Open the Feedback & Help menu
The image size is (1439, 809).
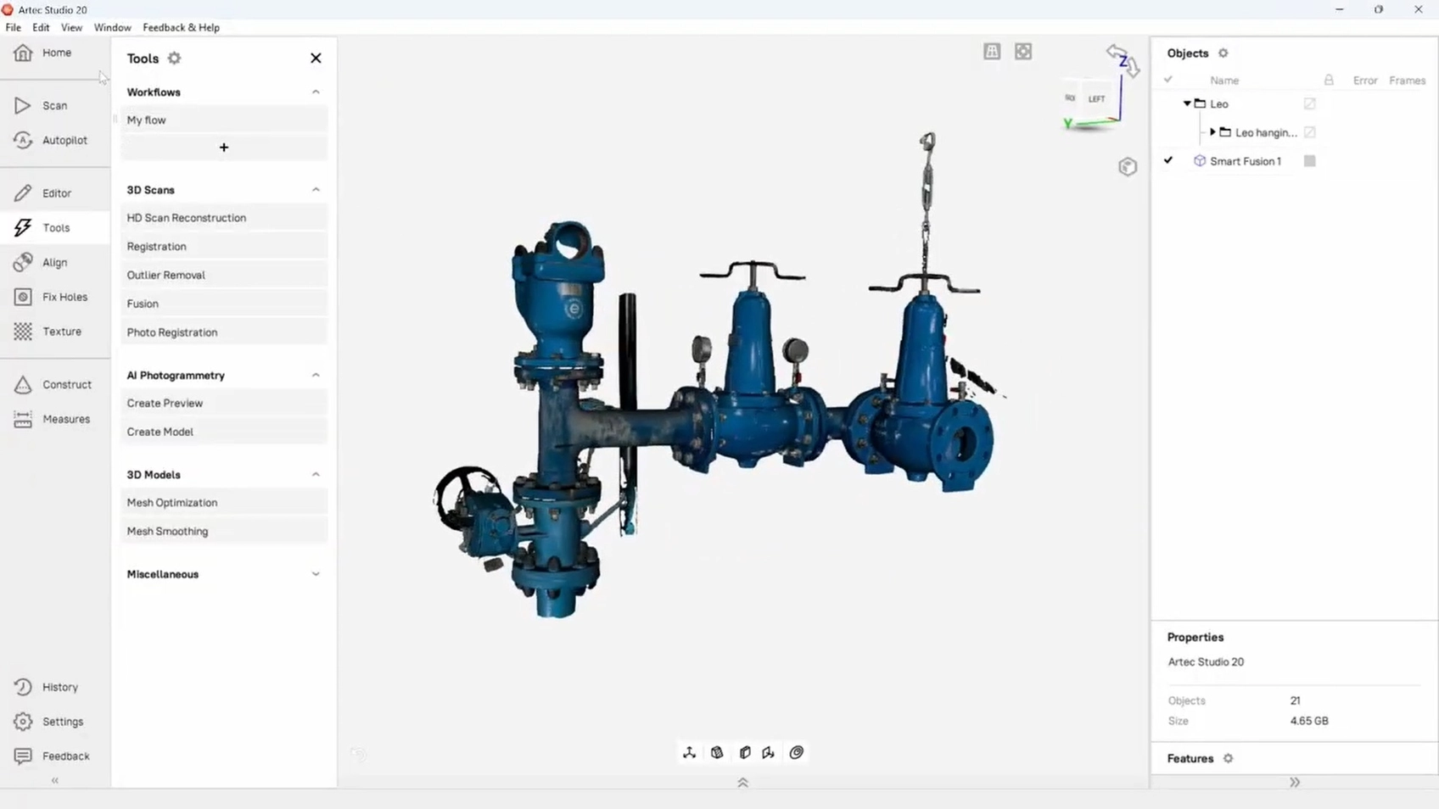click(181, 27)
